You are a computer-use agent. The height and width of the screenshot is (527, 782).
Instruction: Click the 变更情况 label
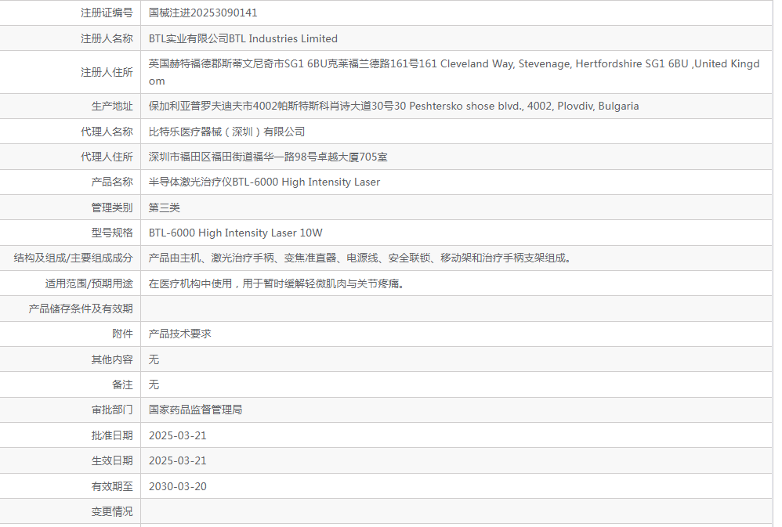click(112, 511)
